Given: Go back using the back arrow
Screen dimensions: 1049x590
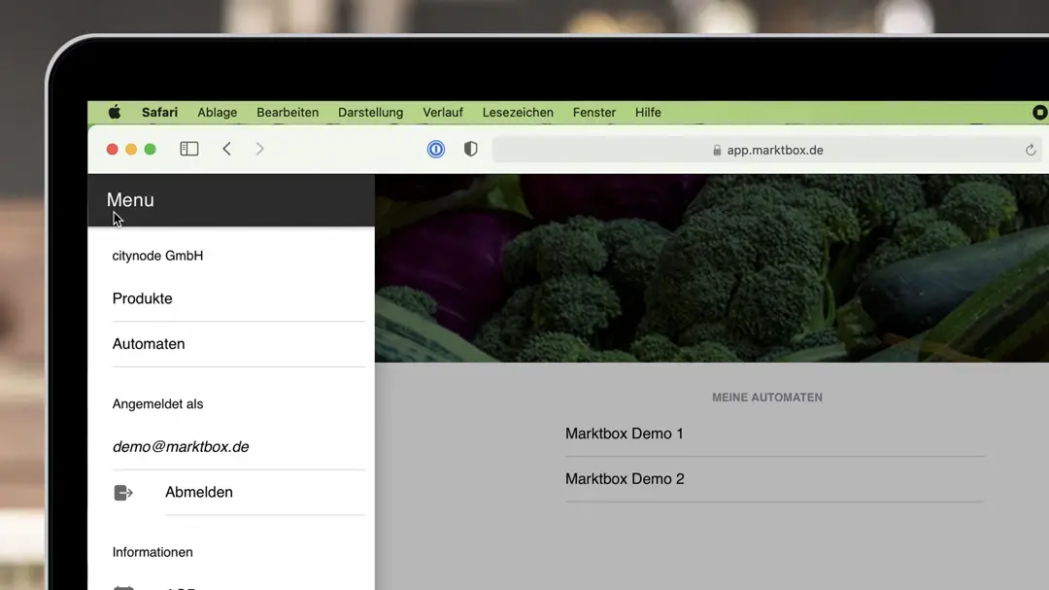Looking at the screenshot, I should [226, 149].
